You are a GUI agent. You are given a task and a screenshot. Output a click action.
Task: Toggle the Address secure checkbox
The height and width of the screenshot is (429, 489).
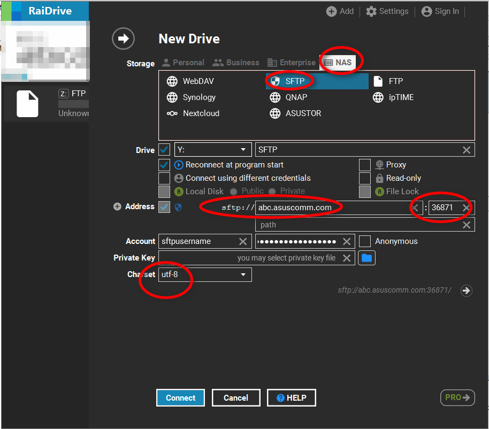click(x=164, y=207)
